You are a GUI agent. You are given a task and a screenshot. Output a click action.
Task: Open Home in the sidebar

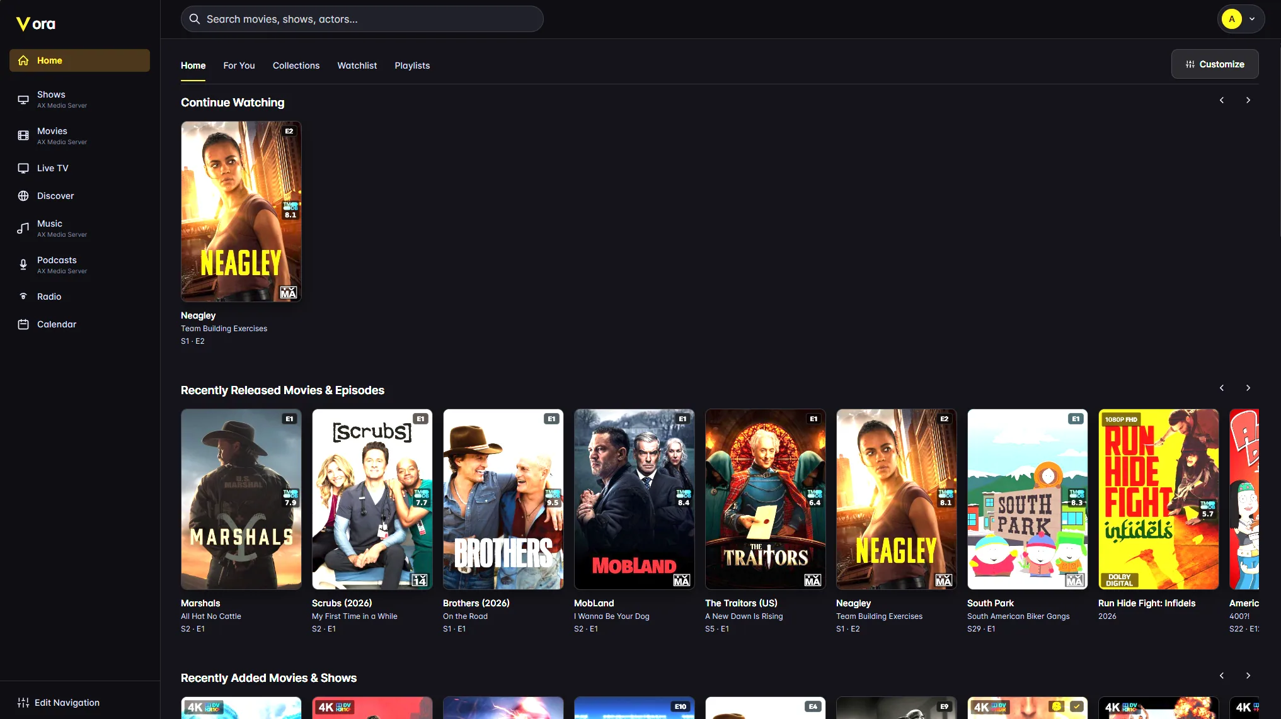pyautogui.click(x=79, y=60)
